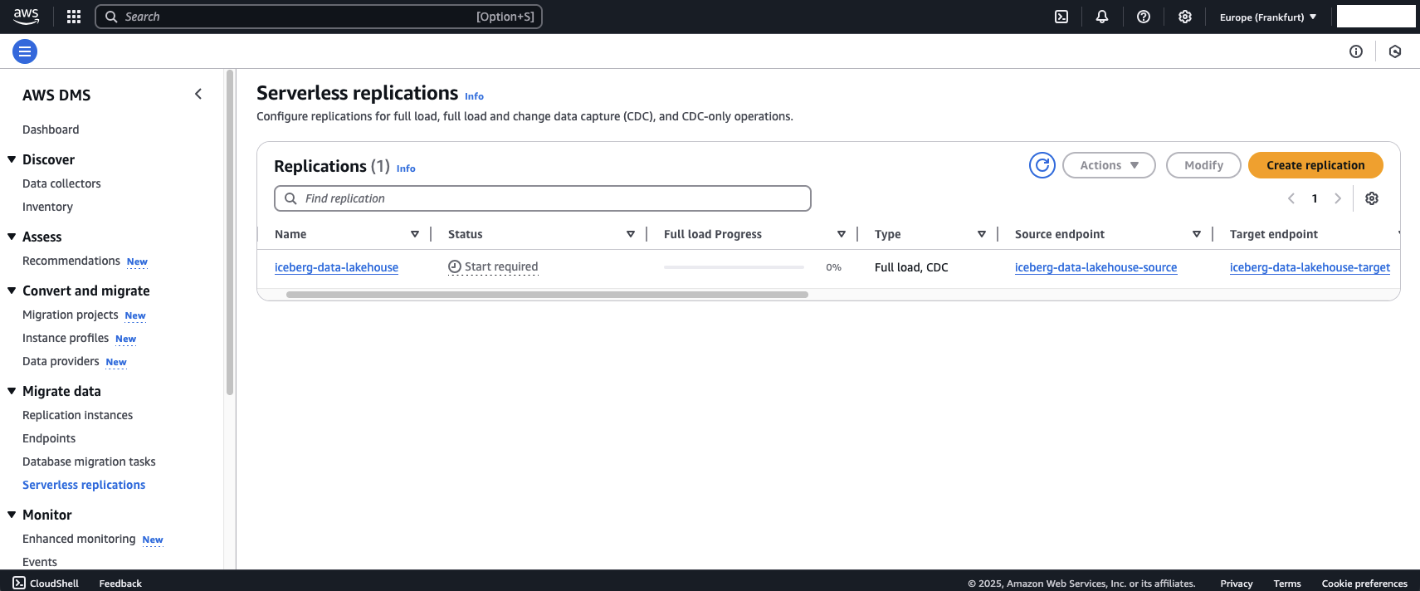
Task: Launch CloudShell from the top bar icon
Action: 1061,17
